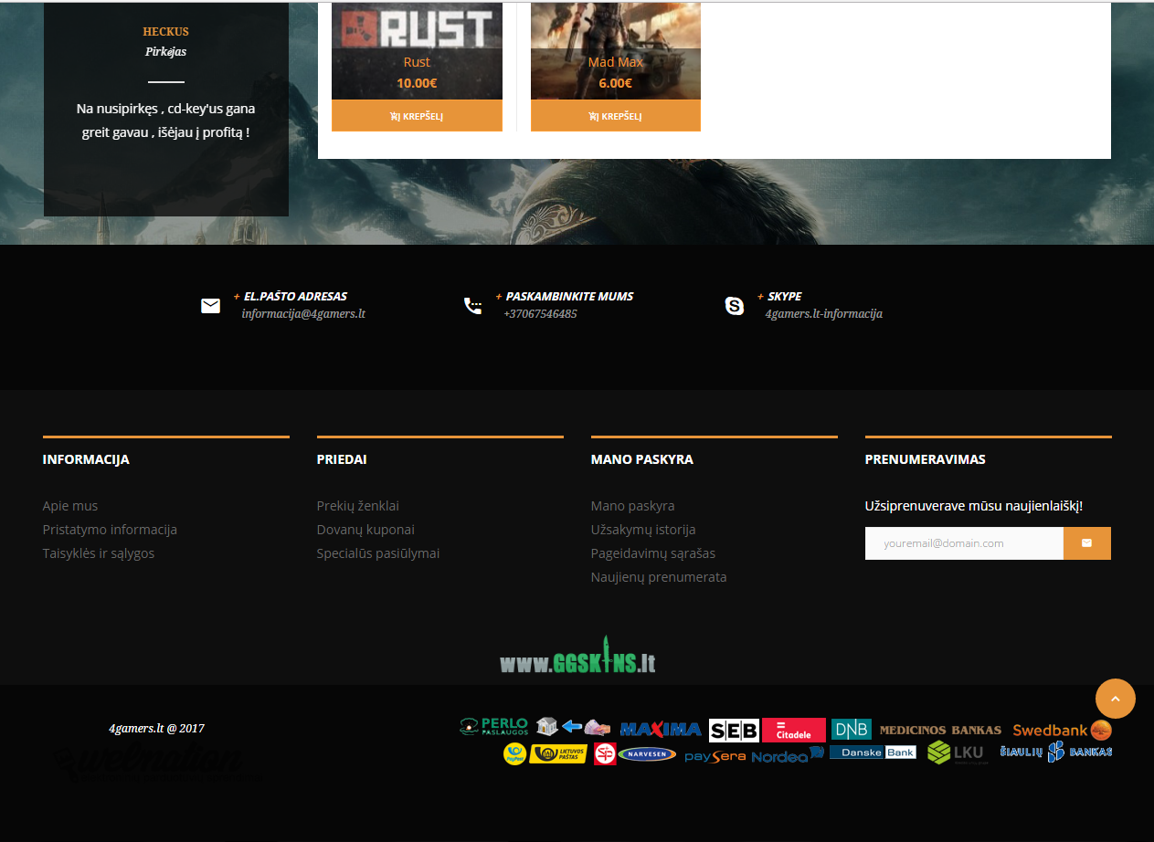Click the Medicinos Bankas logo
Screen dimensions: 1154x842
tap(940, 731)
